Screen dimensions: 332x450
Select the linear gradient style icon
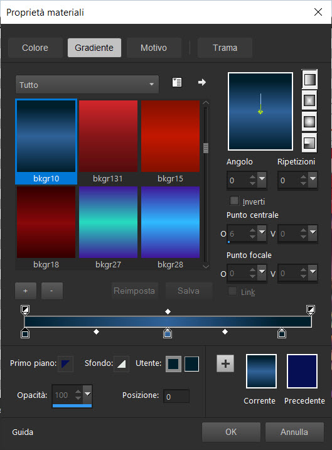309,79
